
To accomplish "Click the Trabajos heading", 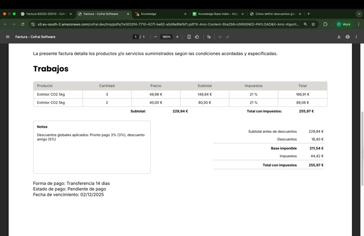I will tap(51, 69).
